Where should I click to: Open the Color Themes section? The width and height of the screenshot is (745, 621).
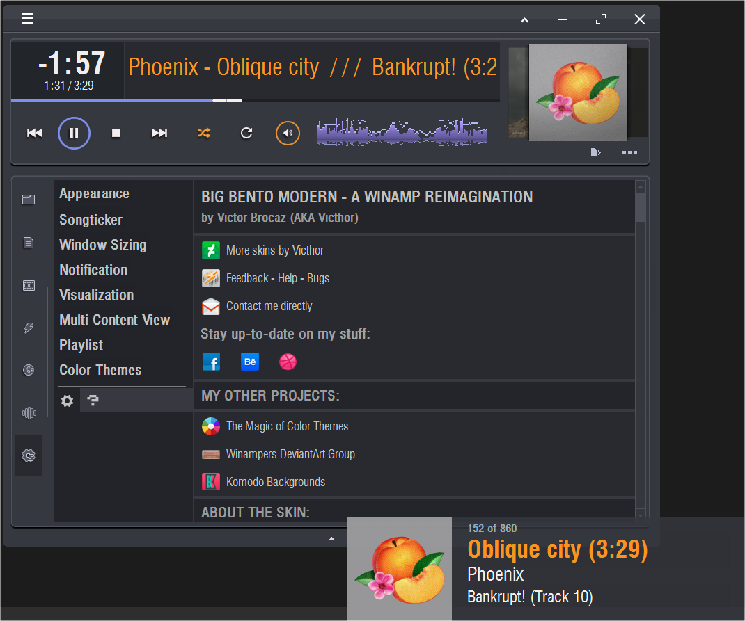(x=100, y=370)
